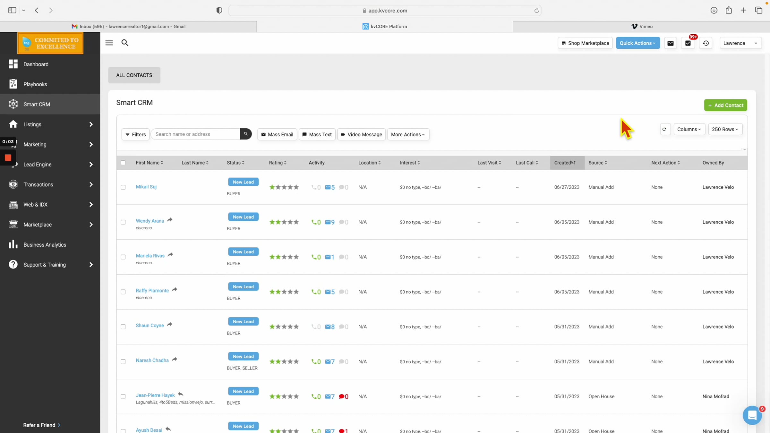Image resolution: width=770 pixels, height=433 pixels.
Task: Tick the checkbox for Mikail Suj
Action: click(123, 187)
